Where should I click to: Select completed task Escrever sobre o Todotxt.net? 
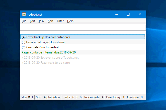[x=83, y=58]
